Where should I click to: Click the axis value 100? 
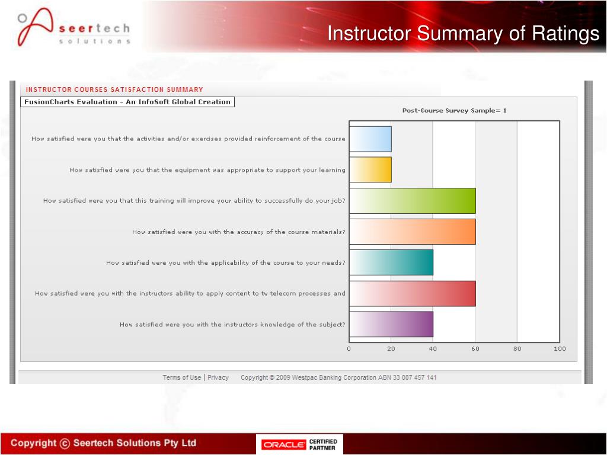(x=560, y=348)
